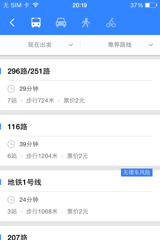This screenshot has height=240, width=160.
Task: Open the 207路 route option
Action: (17, 236)
